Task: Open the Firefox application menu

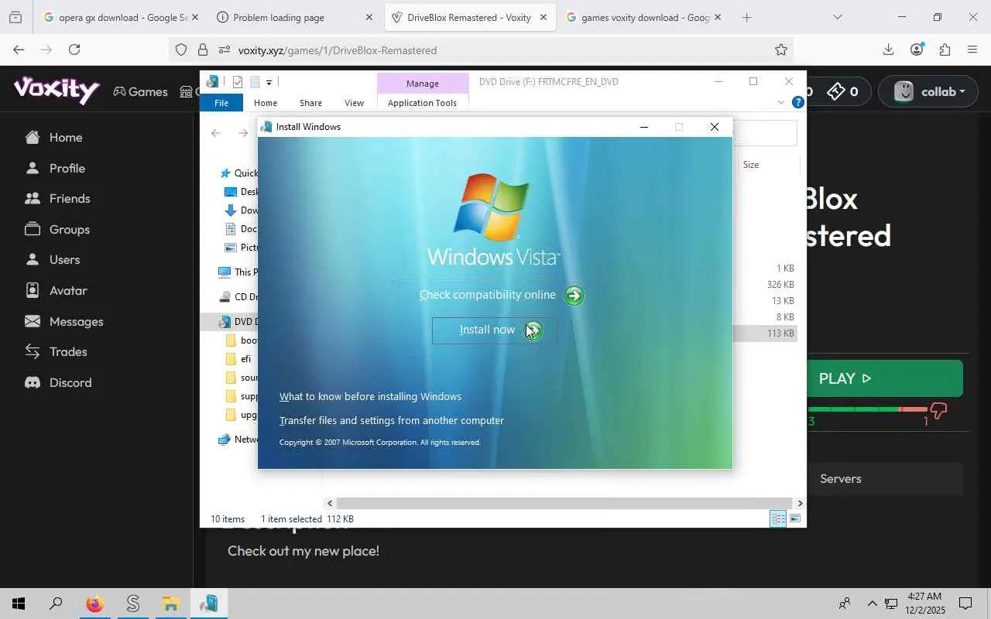Action: point(972,50)
